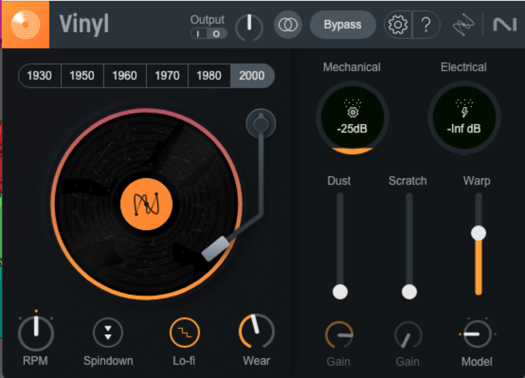Click the Bypass button

tap(343, 25)
